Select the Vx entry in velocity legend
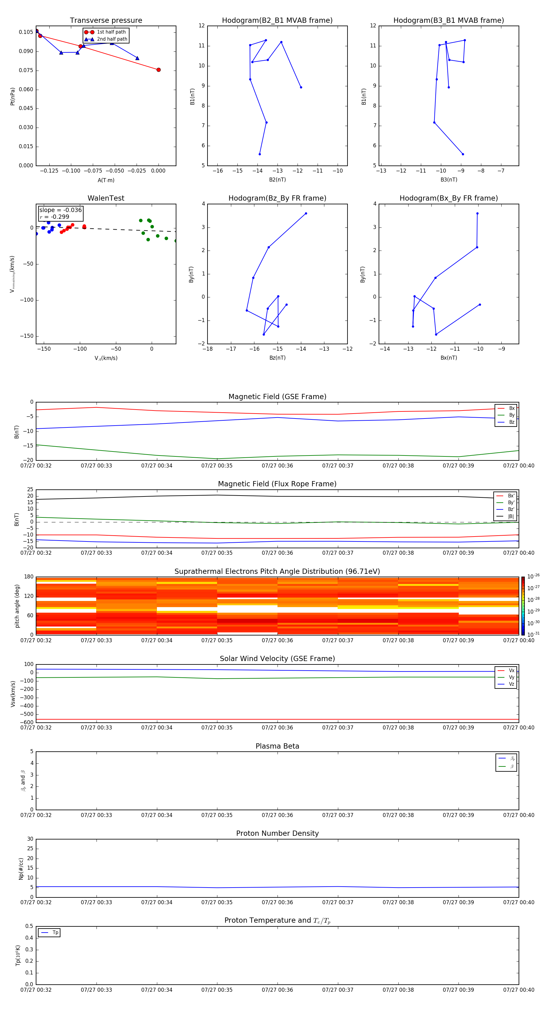Screen dimensions: 555x1017 (x=506, y=670)
